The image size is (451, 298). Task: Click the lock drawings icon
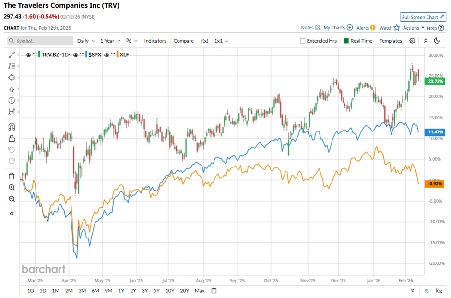(12, 138)
